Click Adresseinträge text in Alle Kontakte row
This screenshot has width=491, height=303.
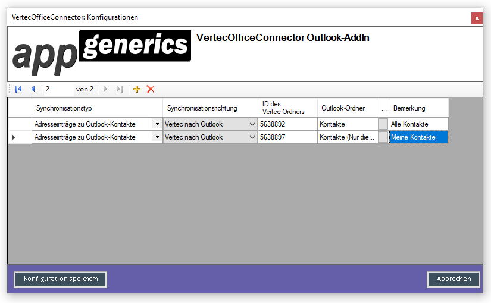(x=85, y=124)
